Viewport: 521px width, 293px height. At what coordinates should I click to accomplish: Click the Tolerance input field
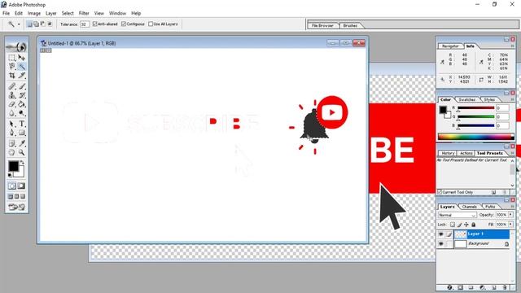(x=85, y=24)
